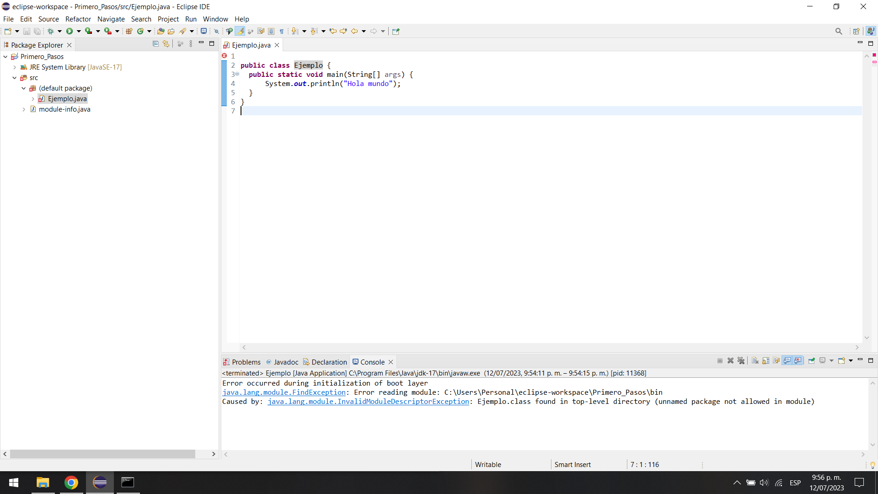Click the error marker beside line 1
This screenshot has height=494, width=878.
225,56
